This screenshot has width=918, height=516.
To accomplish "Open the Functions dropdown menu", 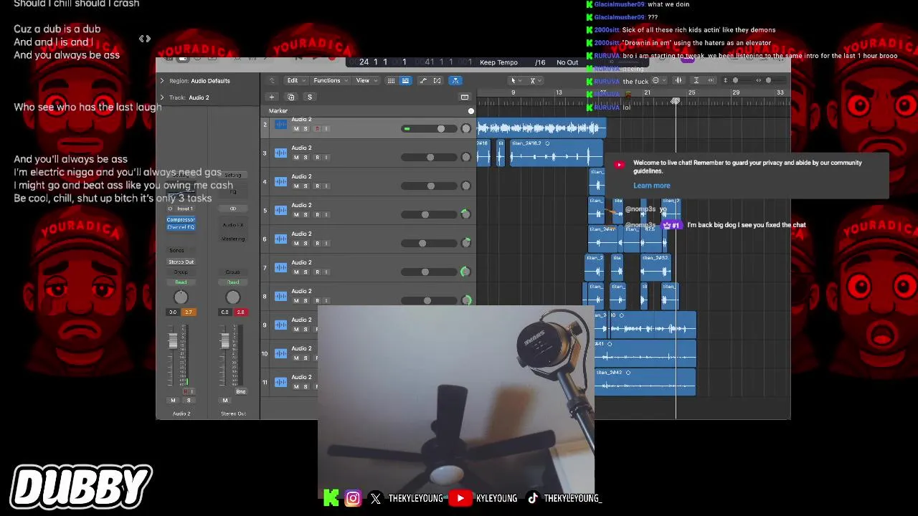I will pyautogui.click(x=330, y=80).
